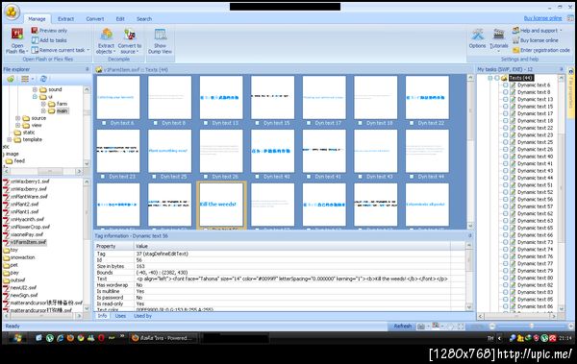577x364 pixels.
Task: Click the Show Dump View icon
Action: click(x=160, y=35)
